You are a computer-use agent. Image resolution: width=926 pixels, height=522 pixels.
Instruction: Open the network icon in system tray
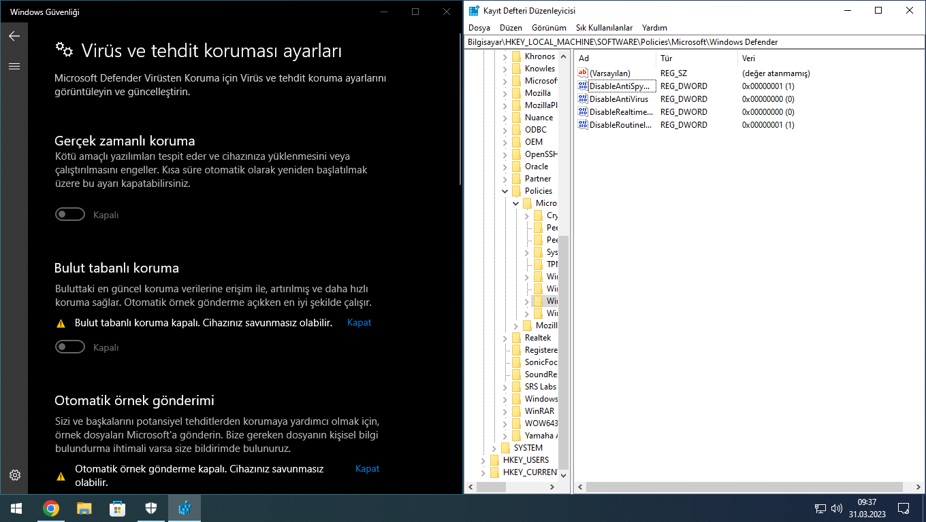pyautogui.click(x=820, y=508)
